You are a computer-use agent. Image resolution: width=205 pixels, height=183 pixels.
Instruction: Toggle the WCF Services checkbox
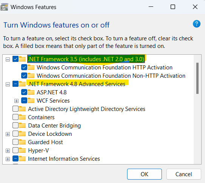pyautogui.click(x=24, y=101)
